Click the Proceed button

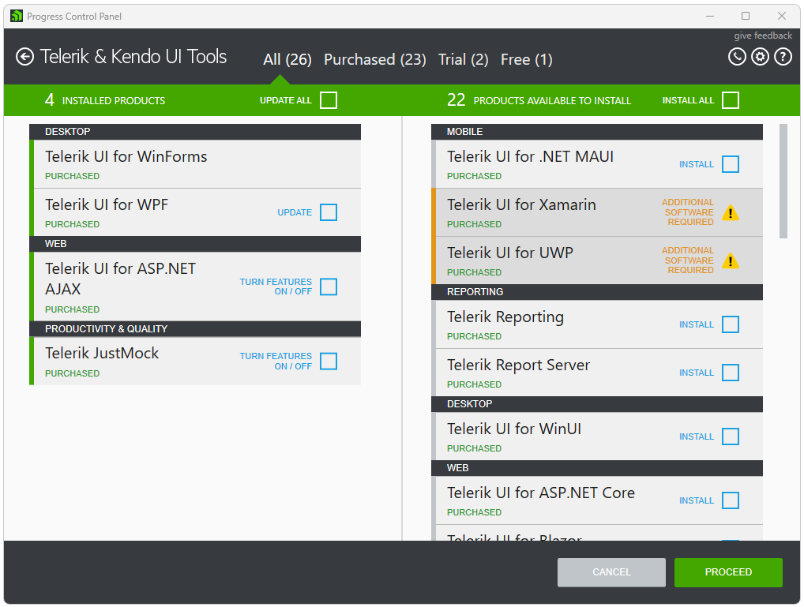click(x=727, y=571)
